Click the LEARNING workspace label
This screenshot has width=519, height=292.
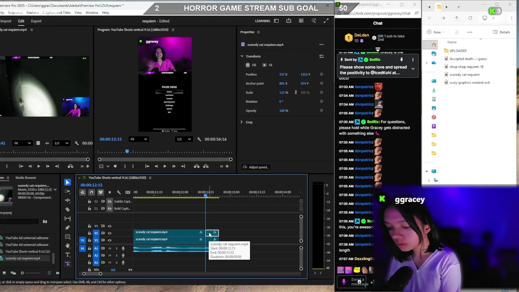[262, 21]
